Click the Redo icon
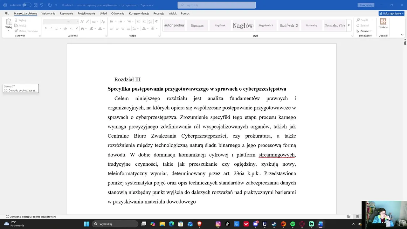Viewport: 407px width, 229px height. coord(50,5)
